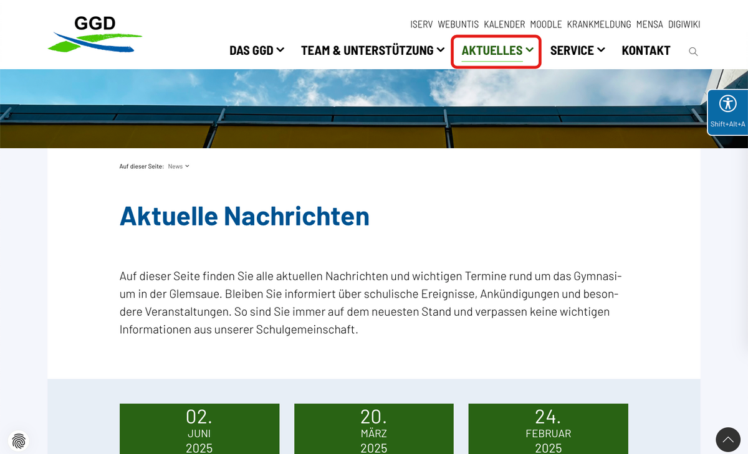Open the accessibility widget icon
The image size is (748, 454).
click(x=727, y=104)
